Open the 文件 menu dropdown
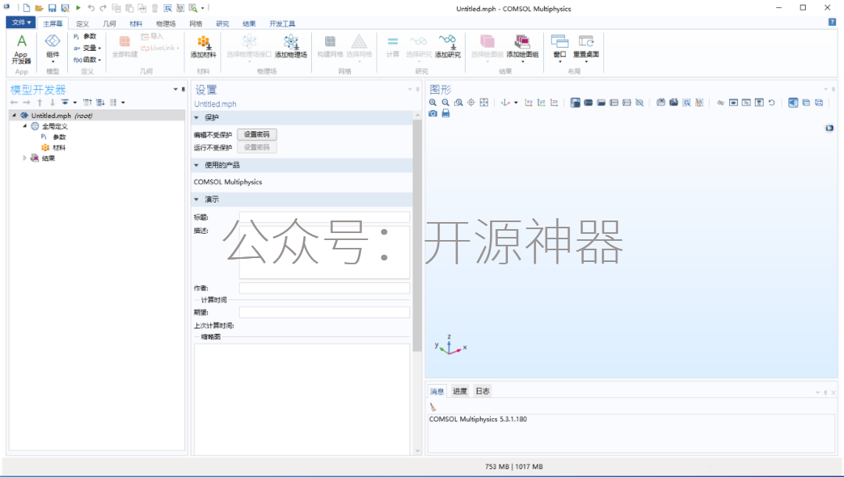 21,22
